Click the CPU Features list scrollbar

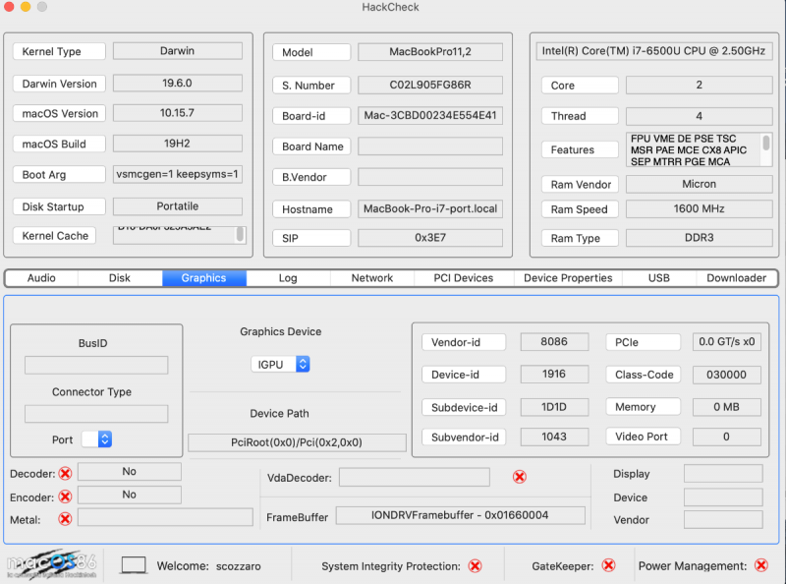point(766,149)
